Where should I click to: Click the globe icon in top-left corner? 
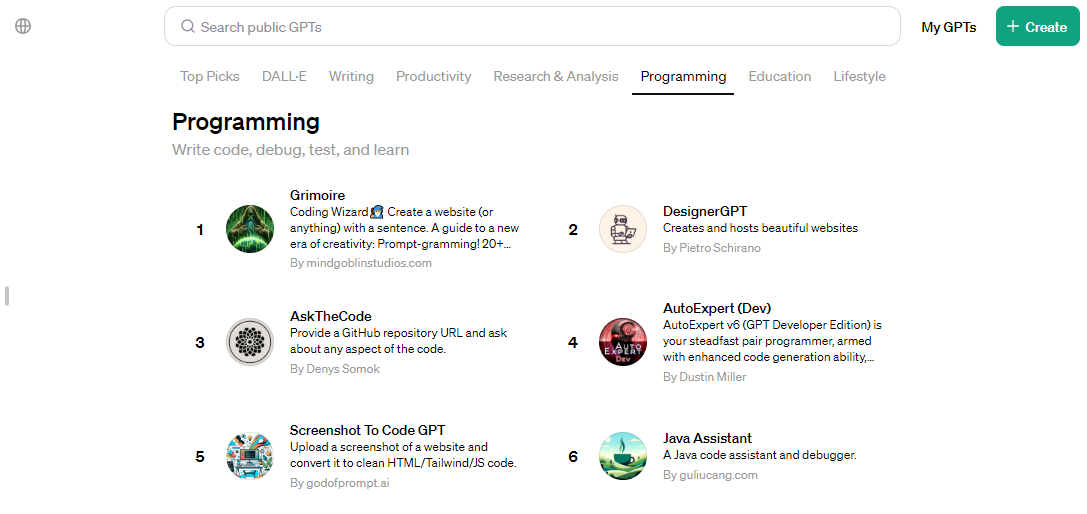click(23, 26)
